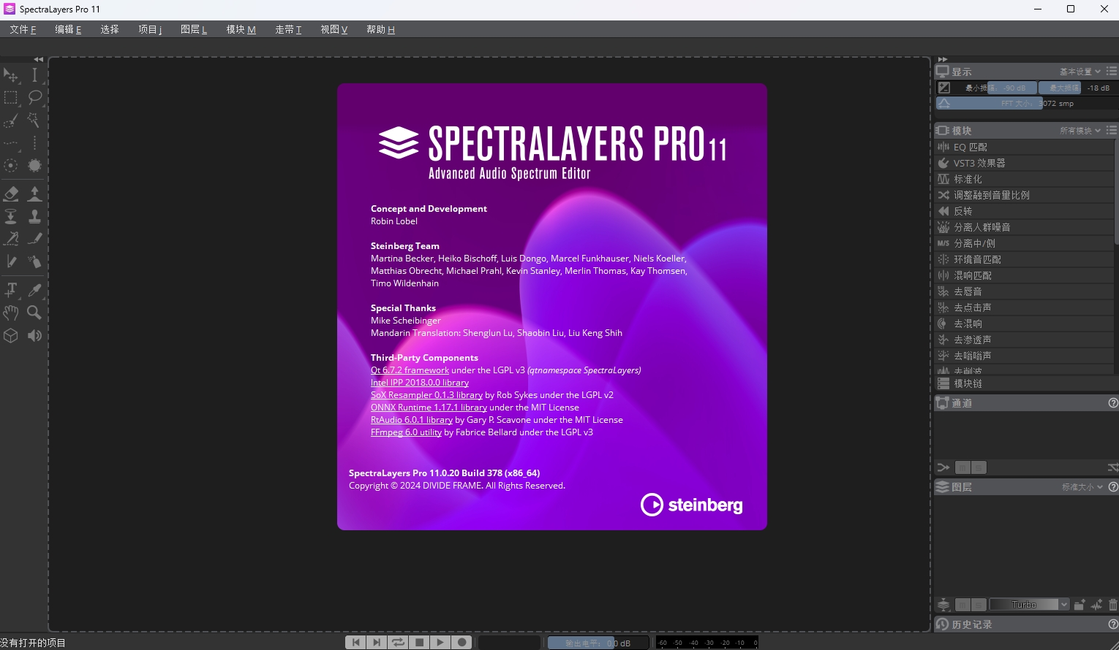Select the Rectangular selection tool

(11, 97)
